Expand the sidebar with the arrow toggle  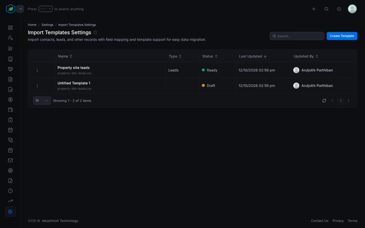click(x=20, y=9)
